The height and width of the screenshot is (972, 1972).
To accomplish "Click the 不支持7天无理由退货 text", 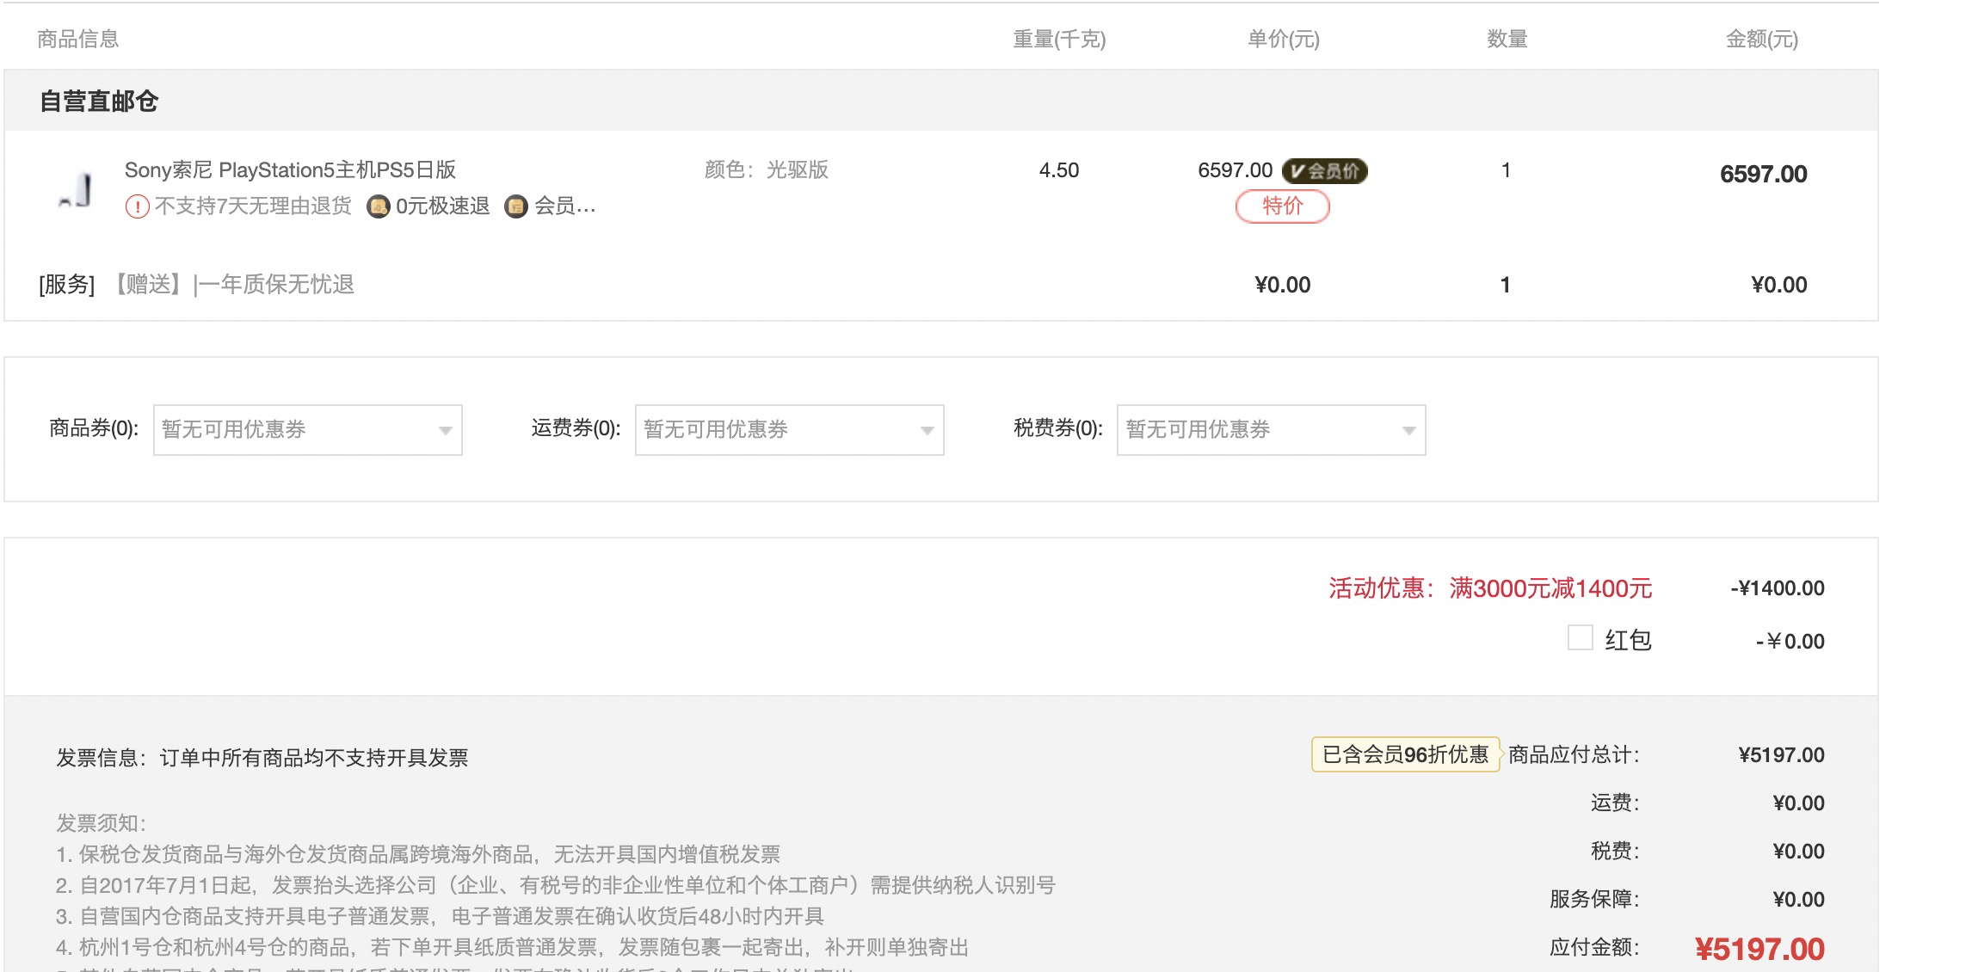I will coord(254,206).
